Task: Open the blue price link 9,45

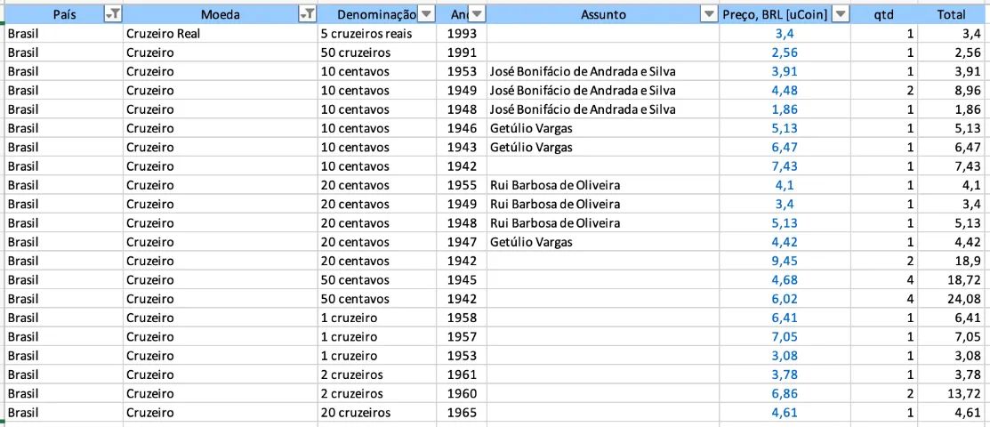Action: (785, 261)
